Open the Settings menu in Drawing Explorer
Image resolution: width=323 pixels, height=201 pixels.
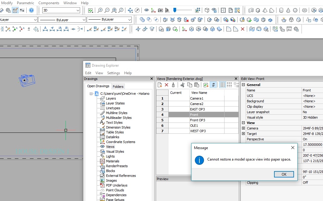113,73
